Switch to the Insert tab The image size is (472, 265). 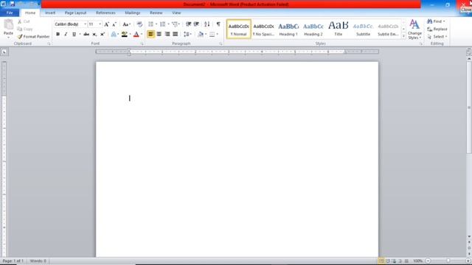[x=50, y=13]
